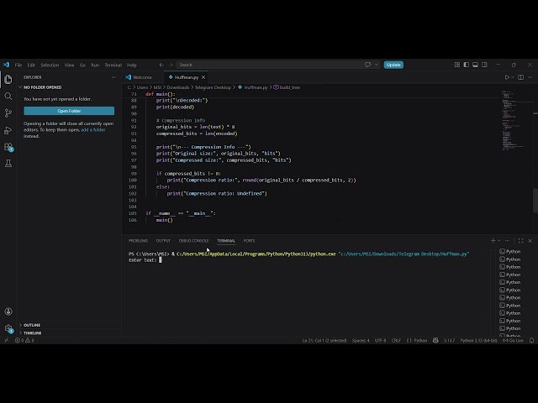Open new terminal profile dropdown

(x=498, y=241)
